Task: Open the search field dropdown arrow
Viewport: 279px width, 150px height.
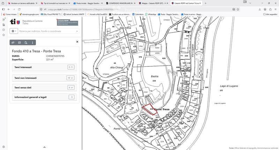Action: 77,31
